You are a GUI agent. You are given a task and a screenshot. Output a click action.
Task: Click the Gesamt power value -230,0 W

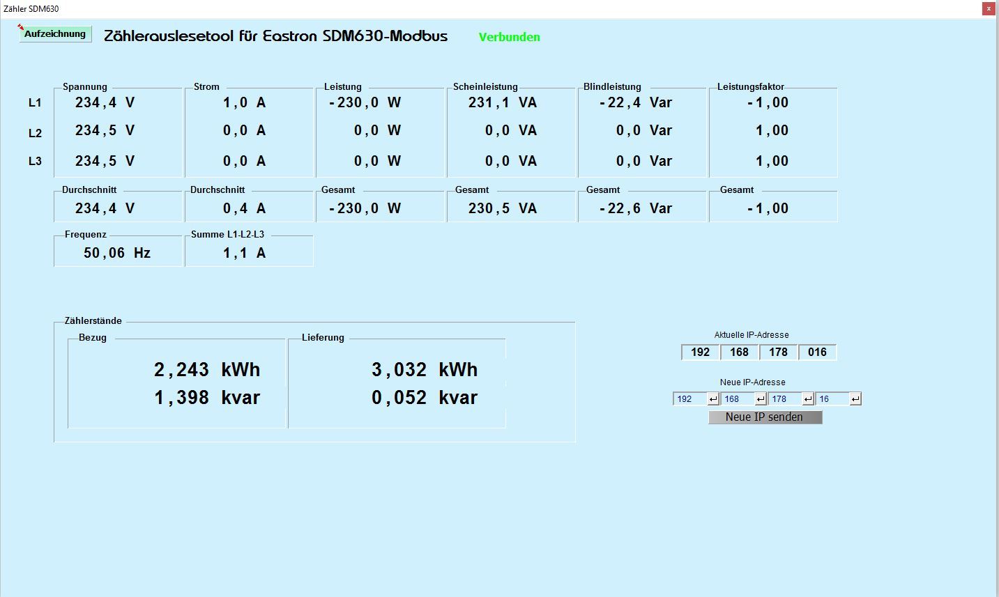(x=365, y=208)
